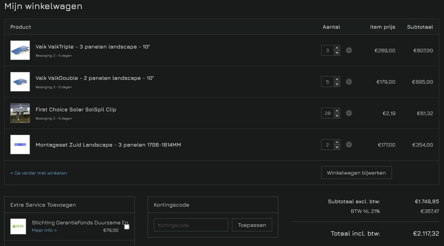The width and height of the screenshot is (444, 246).
Task: Decrease Montageset Zuid quantity with down arrow
Action: [x=337, y=147]
